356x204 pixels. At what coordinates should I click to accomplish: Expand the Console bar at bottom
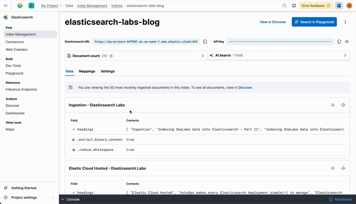point(73,200)
